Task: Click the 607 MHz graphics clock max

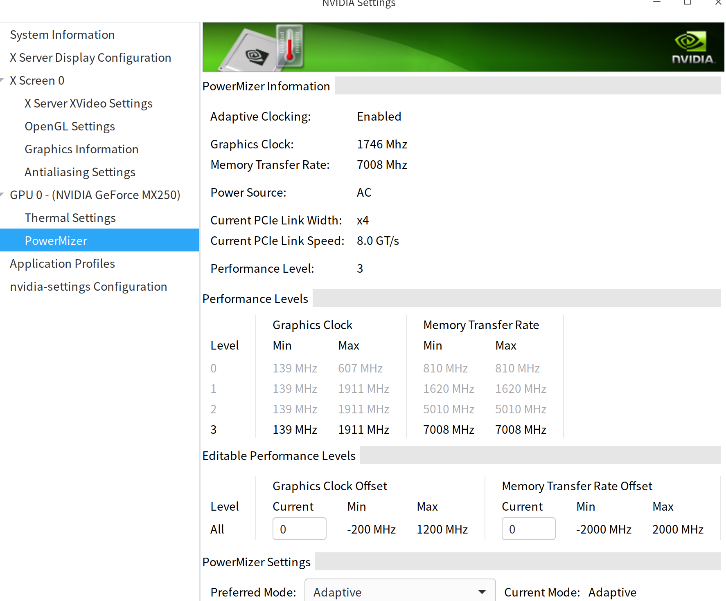Action: (360, 368)
